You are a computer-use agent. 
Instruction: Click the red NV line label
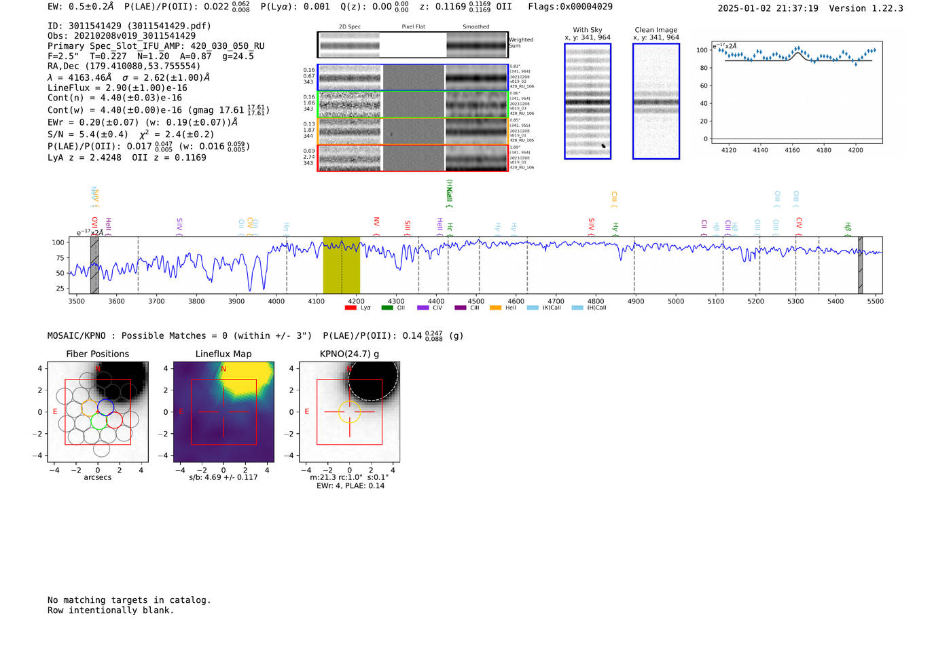click(376, 222)
